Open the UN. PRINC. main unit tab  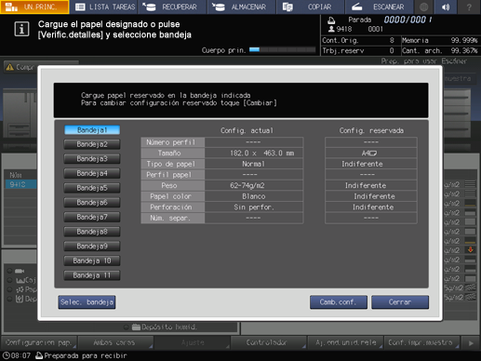34,7
